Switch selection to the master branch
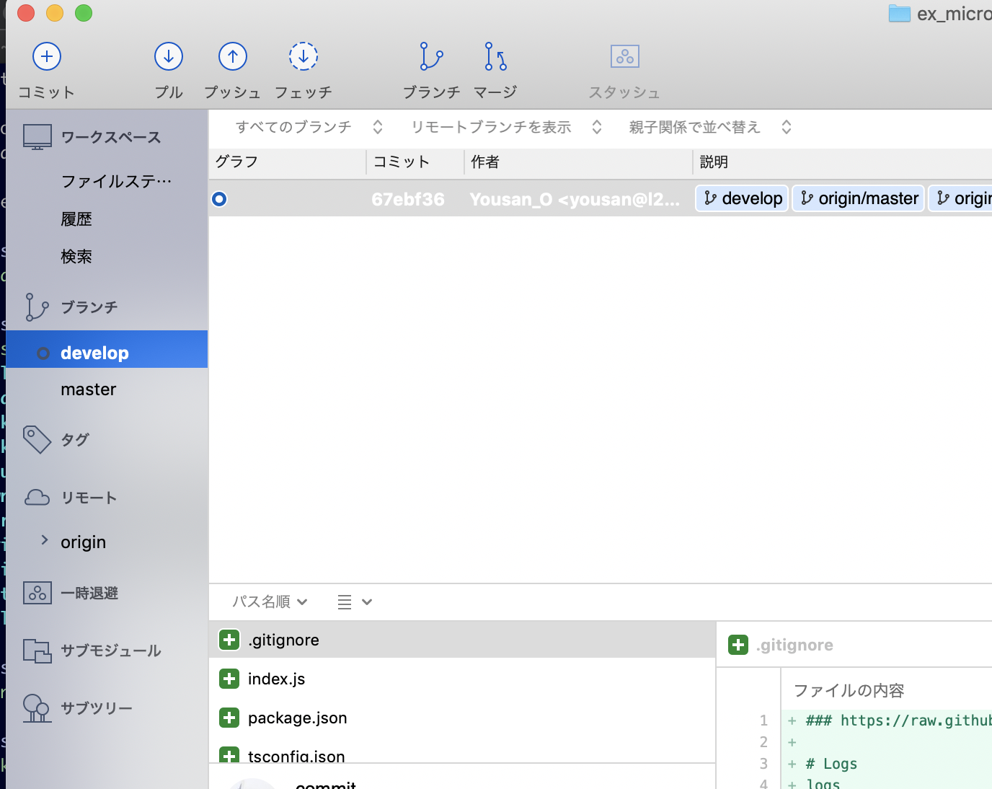 click(88, 389)
